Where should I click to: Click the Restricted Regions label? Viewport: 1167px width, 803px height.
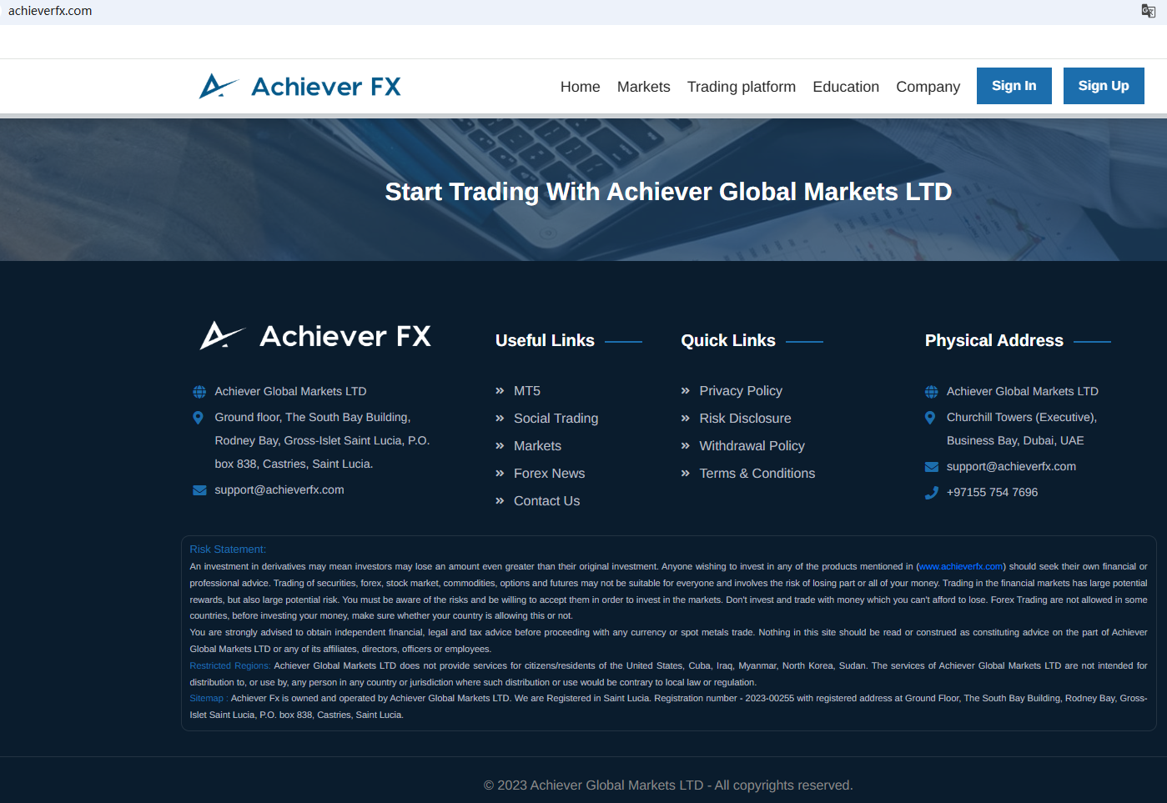(230, 665)
